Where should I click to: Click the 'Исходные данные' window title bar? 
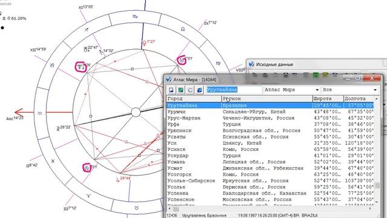(x=317, y=64)
